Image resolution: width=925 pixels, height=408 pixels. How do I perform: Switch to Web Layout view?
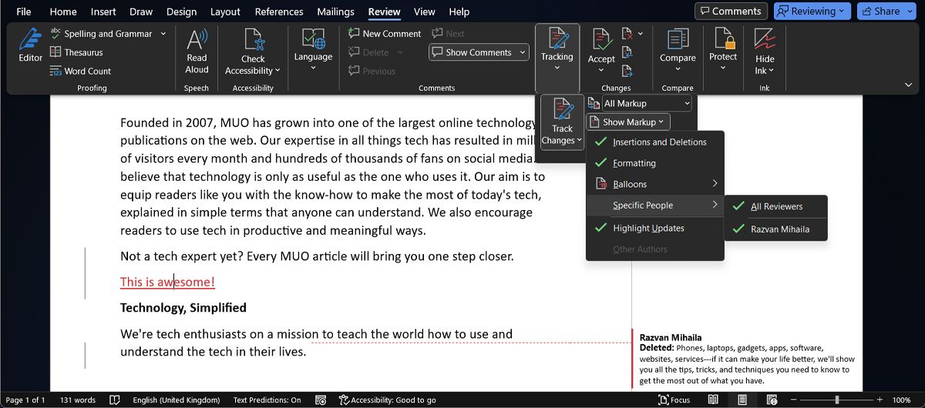(x=772, y=400)
